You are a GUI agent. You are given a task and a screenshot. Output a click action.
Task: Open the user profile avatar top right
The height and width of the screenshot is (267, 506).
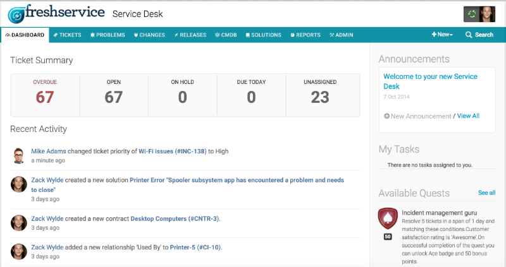[x=486, y=14]
